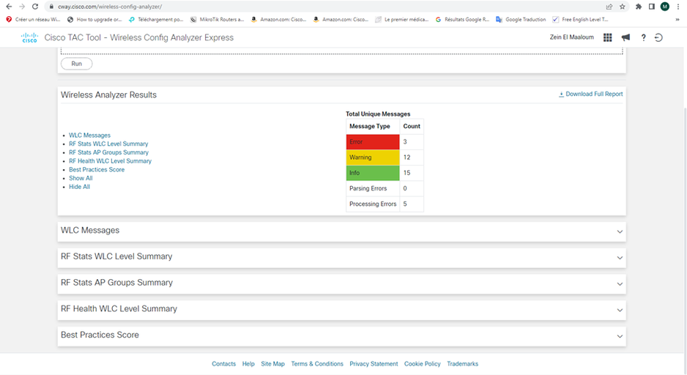Toggle the browser side panel icon
687x375 pixels.
click(x=652, y=7)
